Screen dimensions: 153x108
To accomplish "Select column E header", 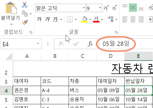I will [138, 56].
